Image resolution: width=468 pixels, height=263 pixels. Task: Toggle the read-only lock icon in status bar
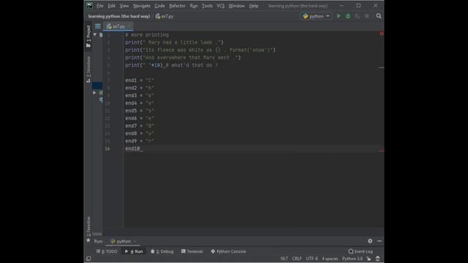369,259
